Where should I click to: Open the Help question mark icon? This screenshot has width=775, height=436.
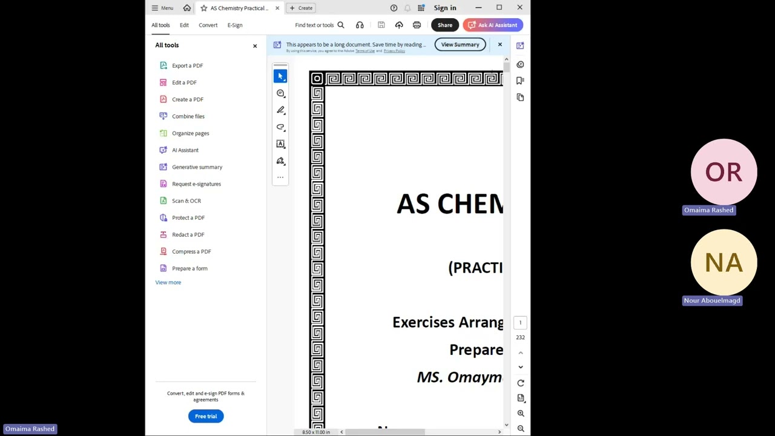394,8
